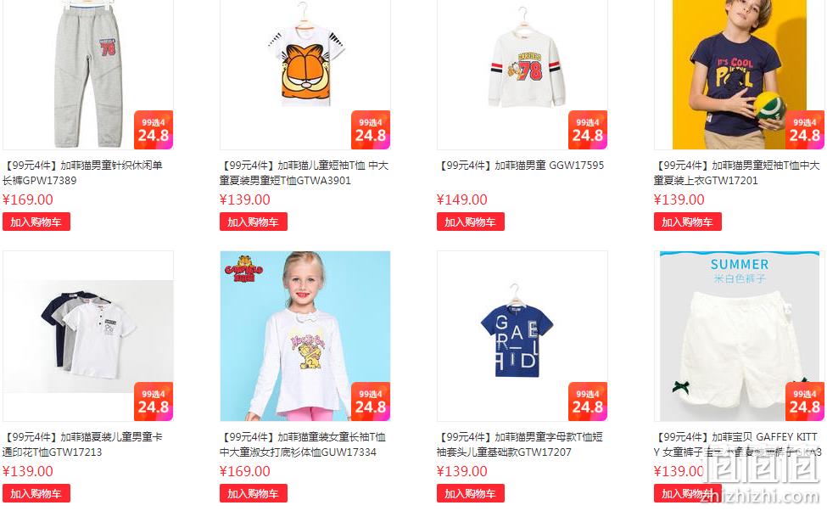827x511 pixels.
Task: Add three-pack GTW17213 T-shirt to cart
Action: [36, 493]
